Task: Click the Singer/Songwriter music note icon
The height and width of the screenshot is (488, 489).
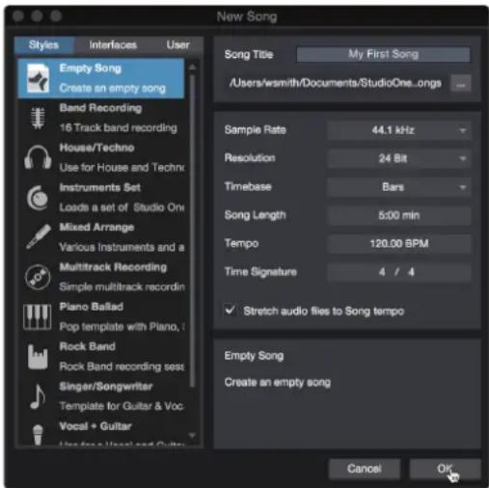Action: pos(38,396)
